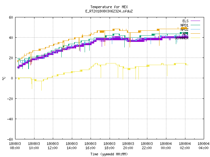Click the 'Time (yymmdd HH:MM)' axis title

109,154
